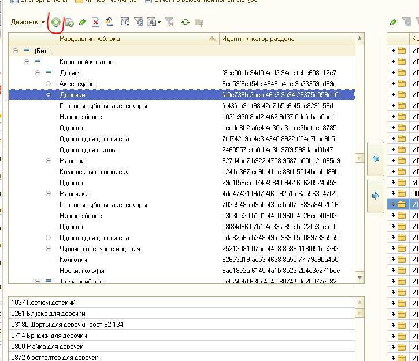419x361 pixels.
Task: Click the pencil Edit icon in left toolbar
Action: pos(83,22)
